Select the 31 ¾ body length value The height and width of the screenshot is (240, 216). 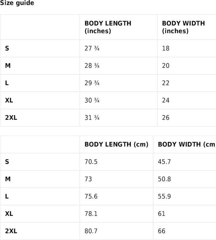(x=92, y=118)
